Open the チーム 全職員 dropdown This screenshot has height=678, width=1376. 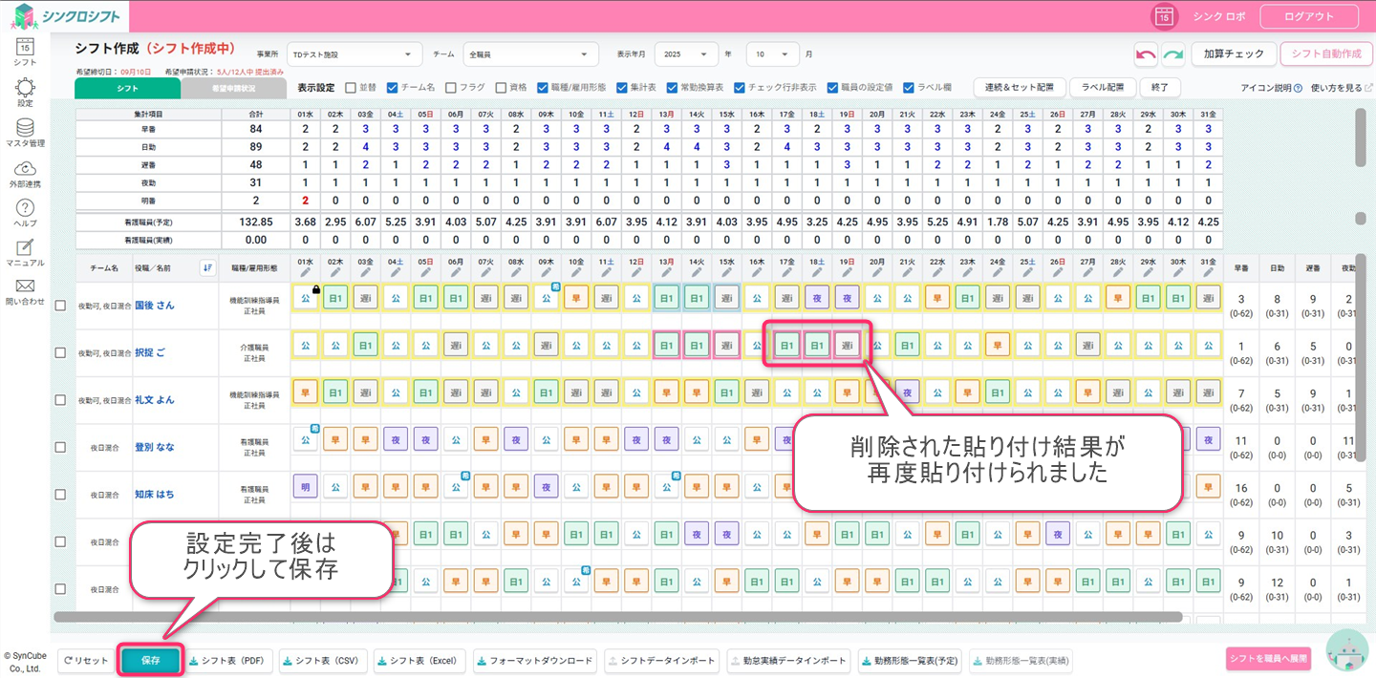click(530, 54)
